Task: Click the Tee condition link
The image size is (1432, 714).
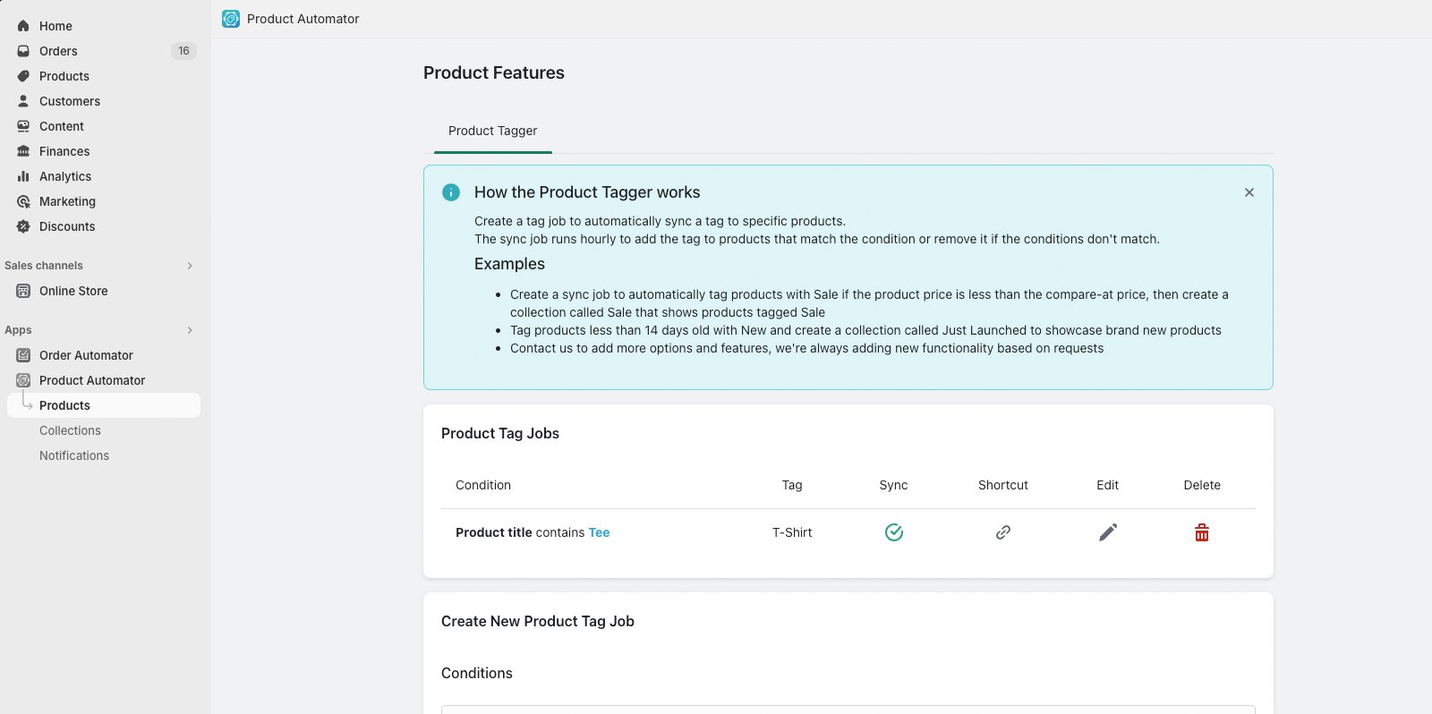Action: (599, 532)
